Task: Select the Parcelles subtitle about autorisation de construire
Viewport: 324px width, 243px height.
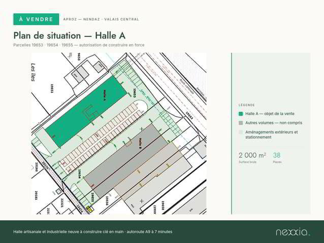Action: [79, 45]
